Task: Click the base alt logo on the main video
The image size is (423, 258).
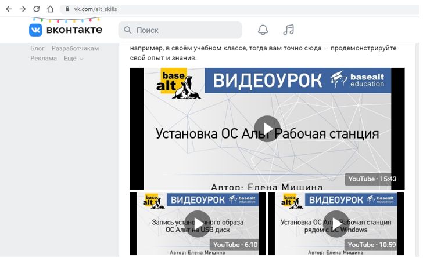Action: coord(178,83)
